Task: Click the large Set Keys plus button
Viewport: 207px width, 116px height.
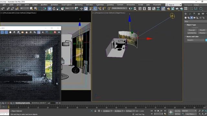Action: click(171, 112)
